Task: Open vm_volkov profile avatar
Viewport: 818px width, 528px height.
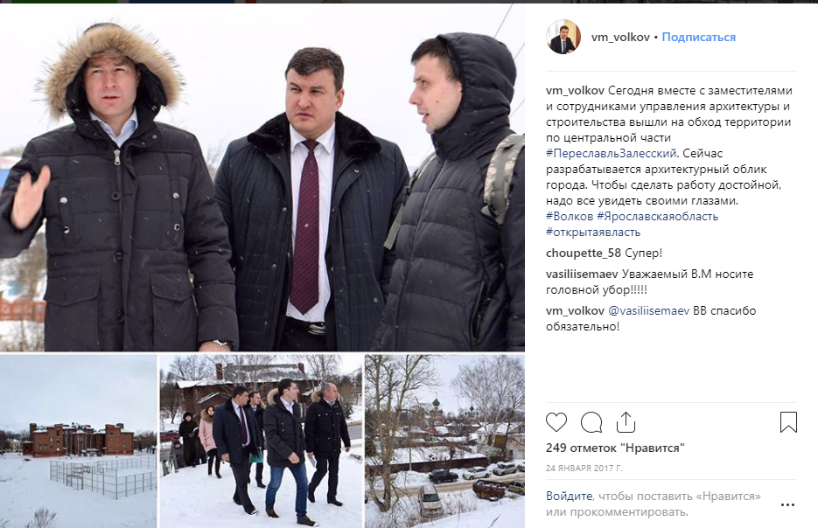Action: click(563, 37)
